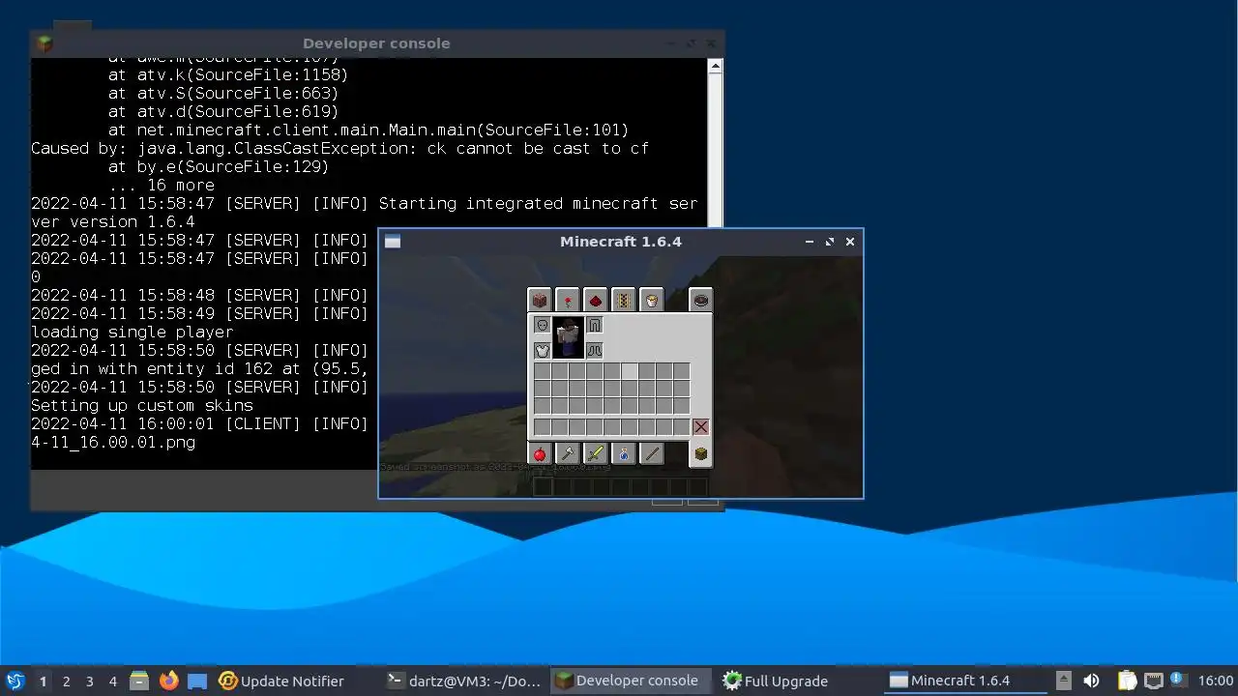
Task: Switch to Combat sword tab
Action: tap(596, 453)
